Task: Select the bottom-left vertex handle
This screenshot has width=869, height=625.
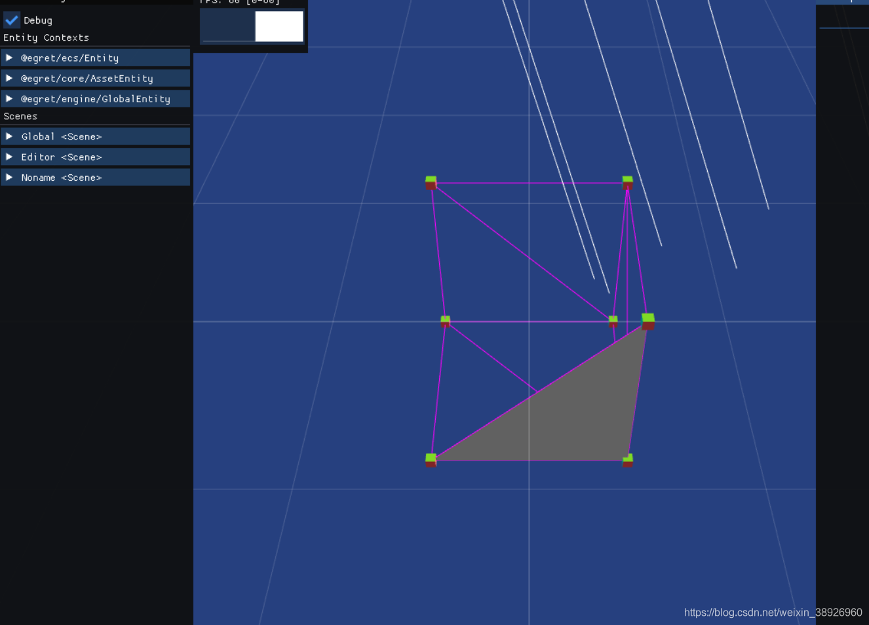Action: click(431, 459)
